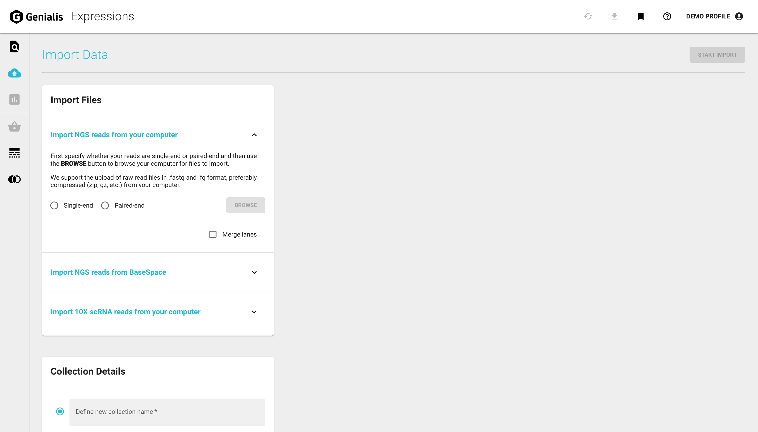
Task: Open the data upload sidebar icon
Action: point(14,73)
